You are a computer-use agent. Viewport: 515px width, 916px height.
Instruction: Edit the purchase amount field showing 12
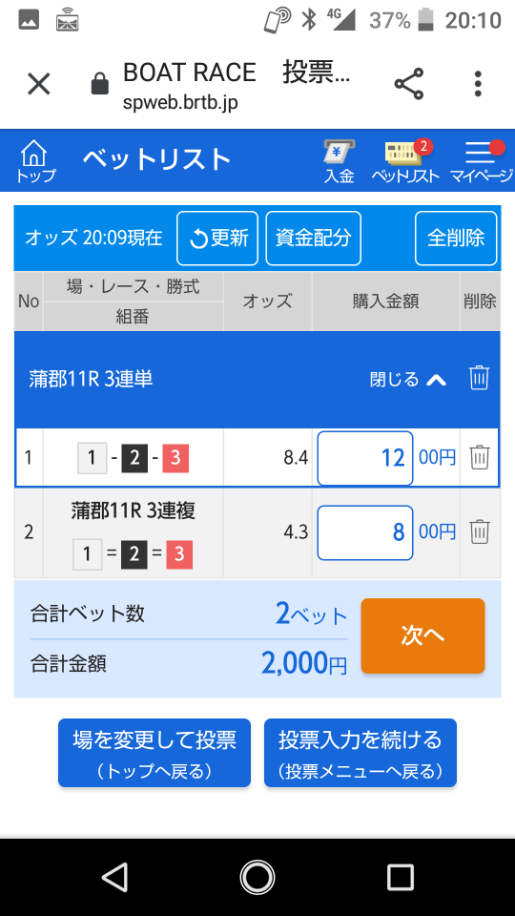(365, 458)
